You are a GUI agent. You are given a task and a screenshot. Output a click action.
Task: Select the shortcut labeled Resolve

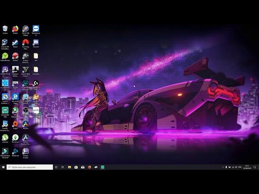point(25,125)
